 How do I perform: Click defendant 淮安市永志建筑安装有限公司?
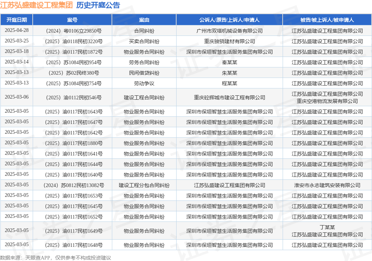click(x=327, y=186)
